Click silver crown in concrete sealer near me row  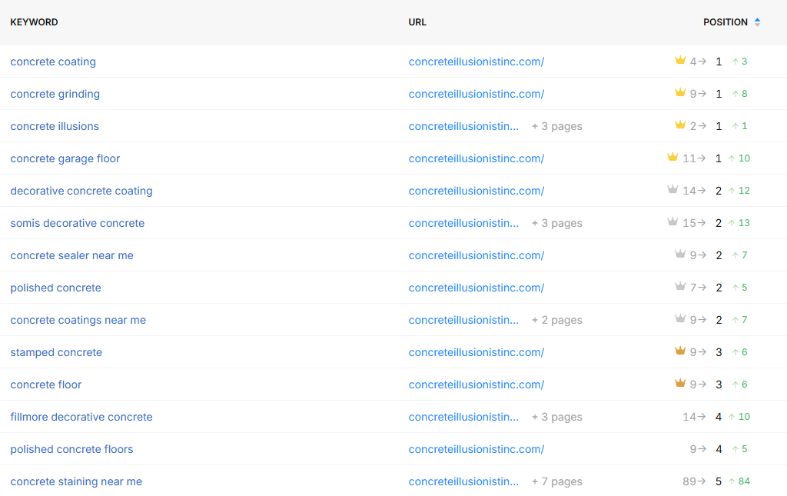pyautogui.click(x=680, y=254)
